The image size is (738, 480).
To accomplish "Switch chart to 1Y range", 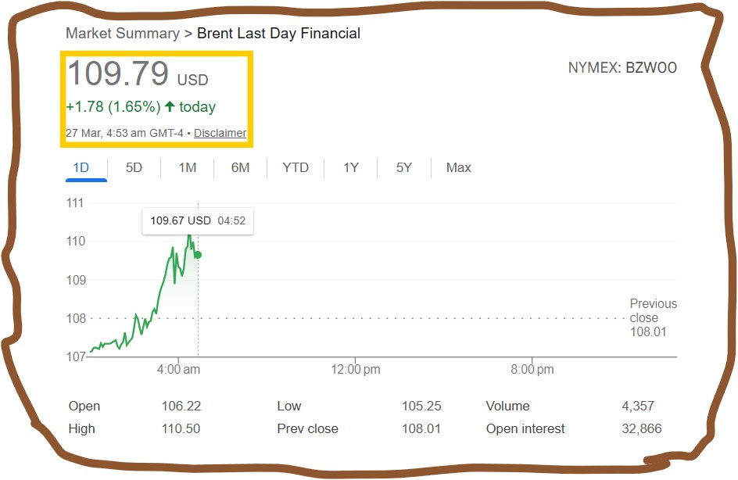I will (351, 167).
